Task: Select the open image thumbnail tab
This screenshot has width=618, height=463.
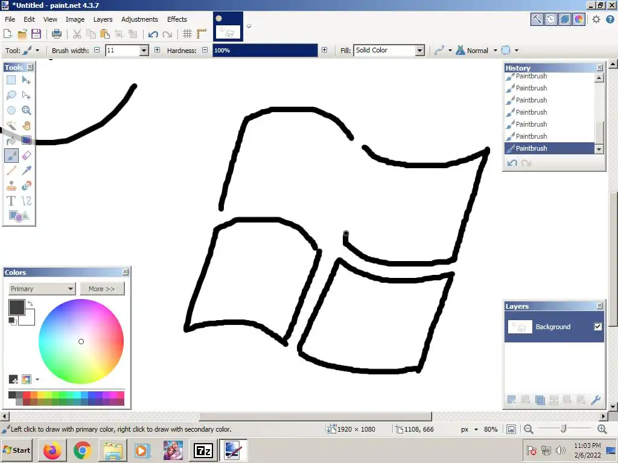Action: (228, 27)
